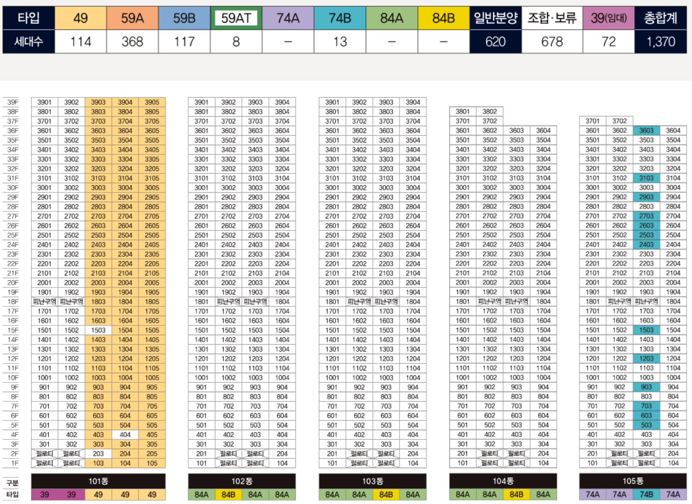Select unit 3702 in 105동
692x504 pixels.
(x=619, y=121)
